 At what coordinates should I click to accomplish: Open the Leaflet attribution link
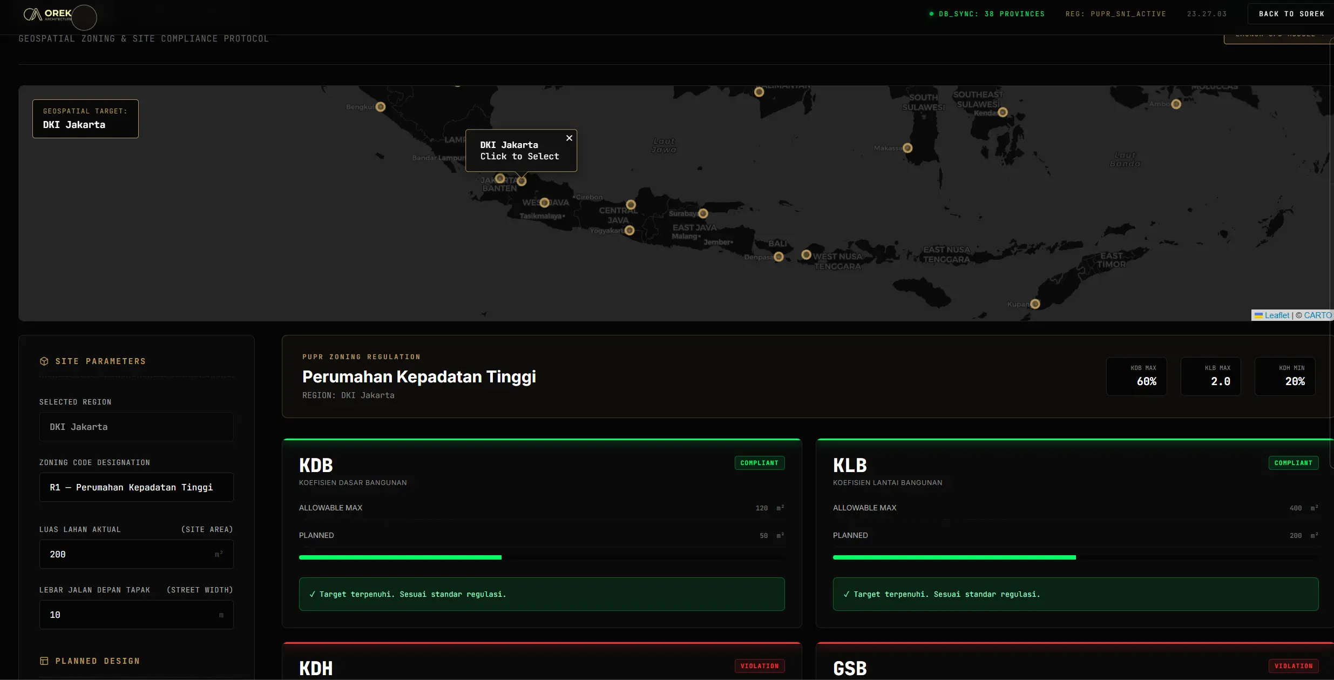tap(1276, 315)
